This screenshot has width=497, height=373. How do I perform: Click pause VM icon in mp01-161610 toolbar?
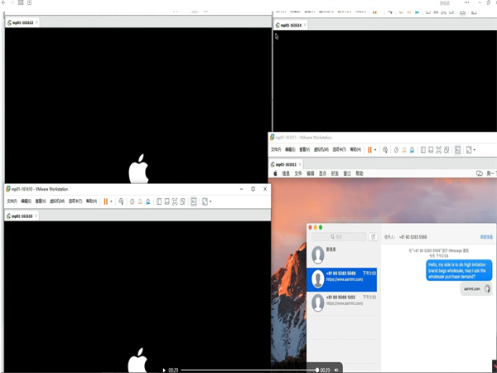point(105,201)
